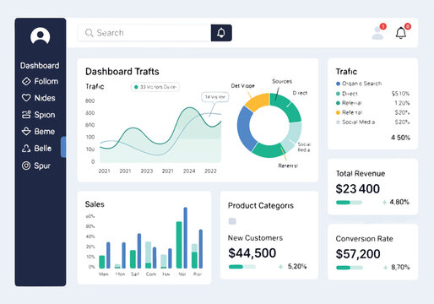Click the Spion sidebar icon
This screenshot has height=304, width=434.
(26, 115)
